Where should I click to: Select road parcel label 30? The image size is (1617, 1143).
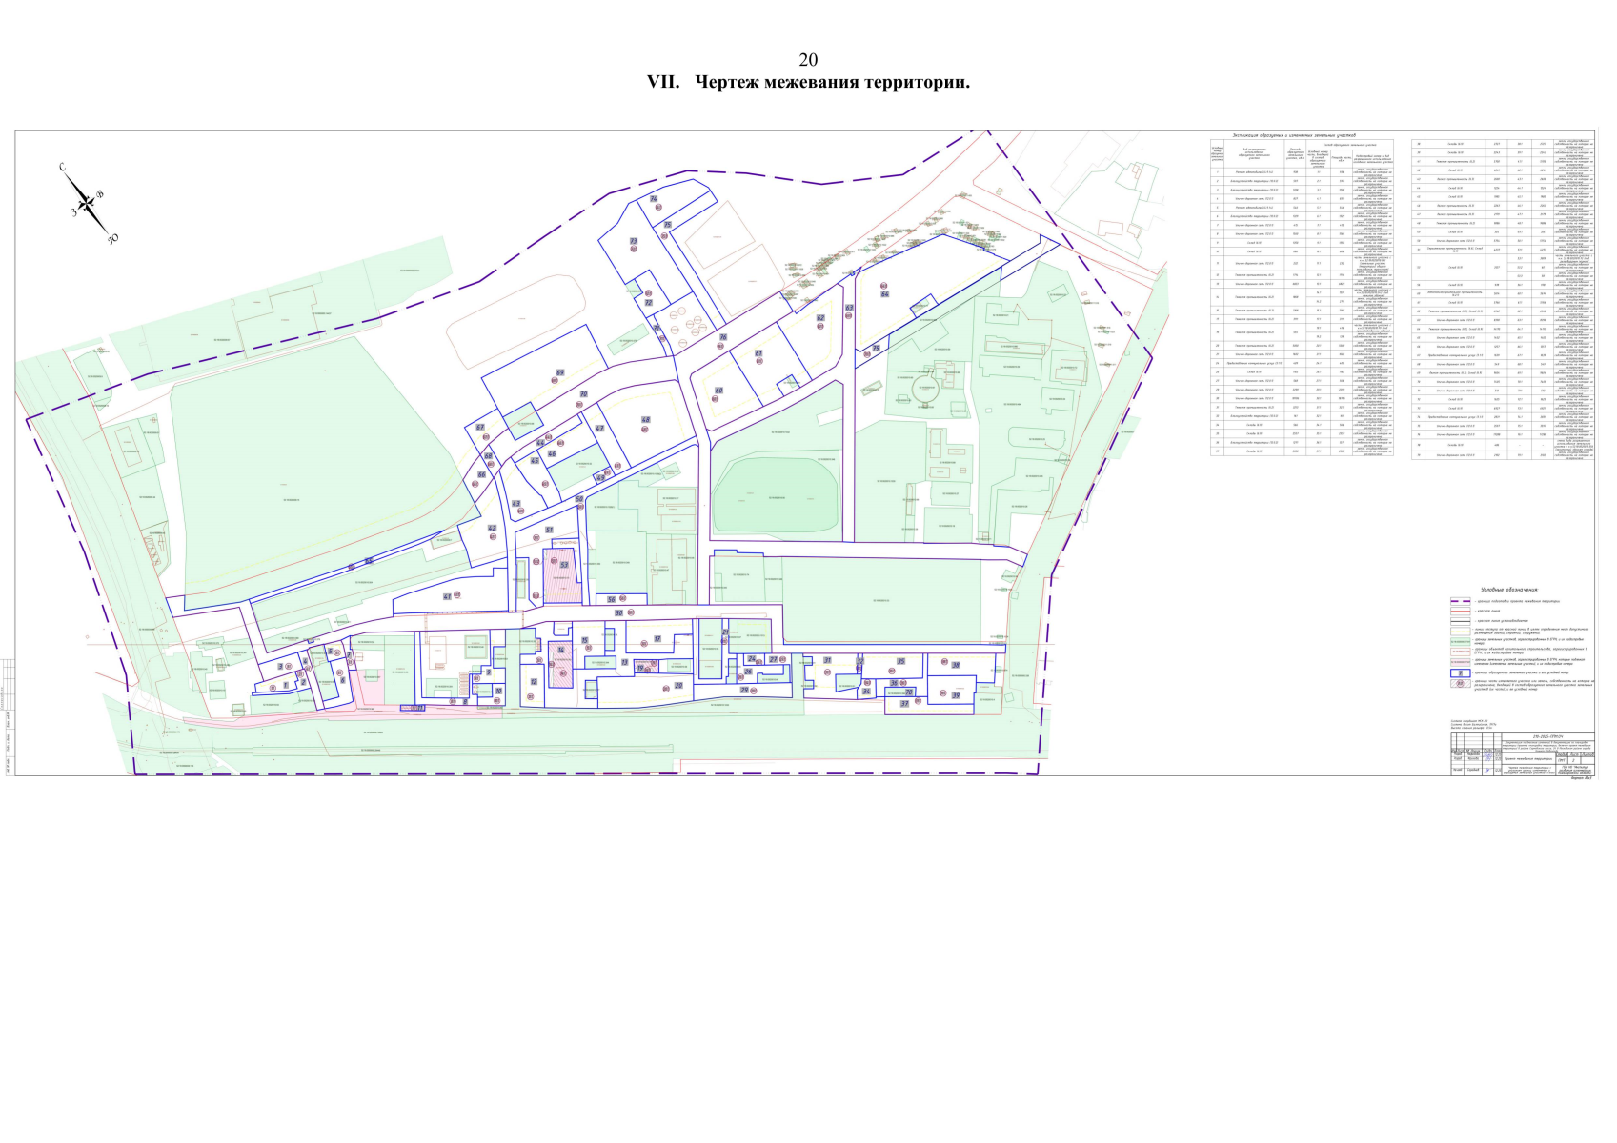click(x=618, y=612)
